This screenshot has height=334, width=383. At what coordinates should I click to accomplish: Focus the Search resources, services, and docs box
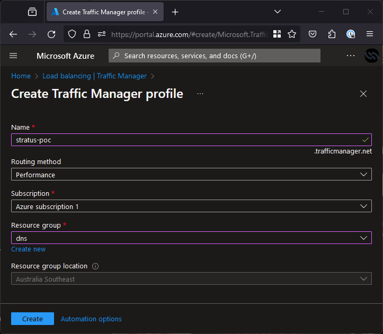click(x=215, y=56)
